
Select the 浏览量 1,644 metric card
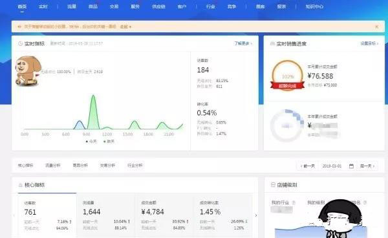pyautogui.click(x=105, y=215)
